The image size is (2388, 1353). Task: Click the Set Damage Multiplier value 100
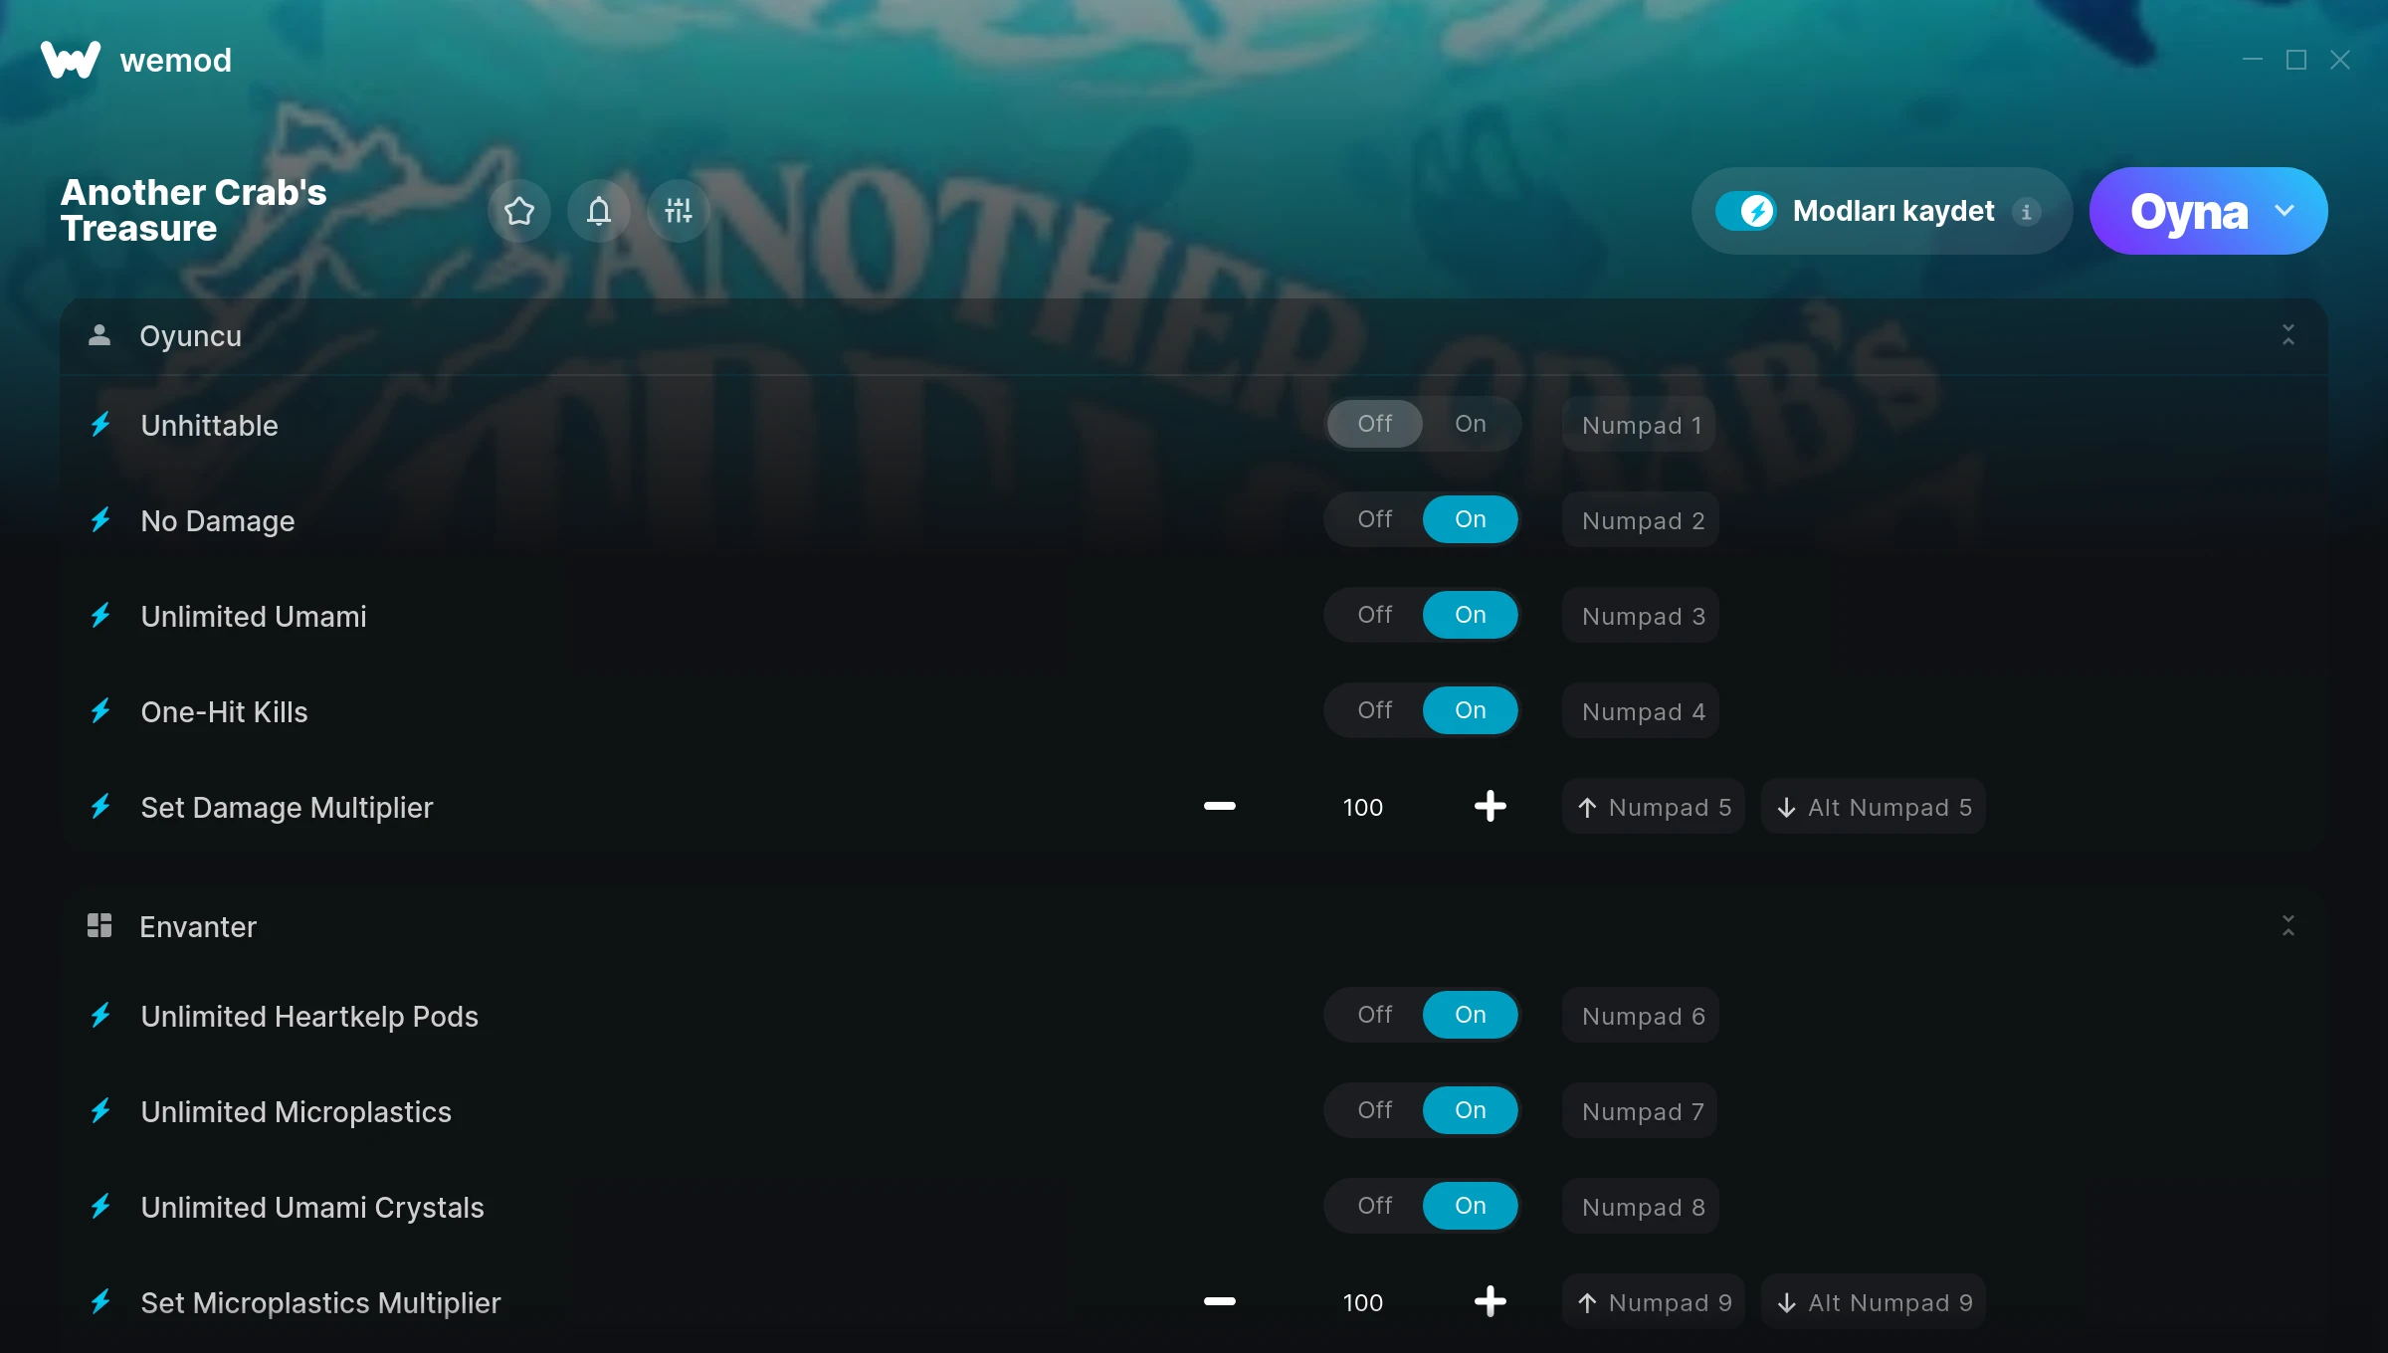(x=1363, y=807)
